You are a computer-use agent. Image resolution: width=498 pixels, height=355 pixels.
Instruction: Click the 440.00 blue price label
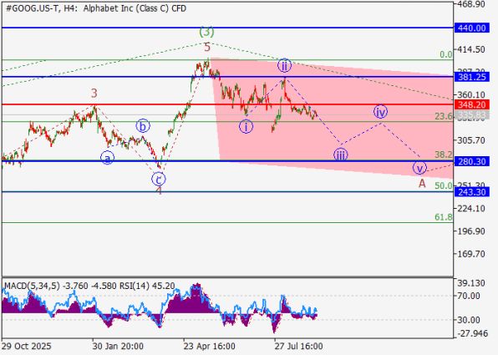(x=471, y=28)
